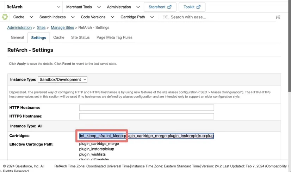
Task: Click the Cartridges path input field
Action: point(147,136)
